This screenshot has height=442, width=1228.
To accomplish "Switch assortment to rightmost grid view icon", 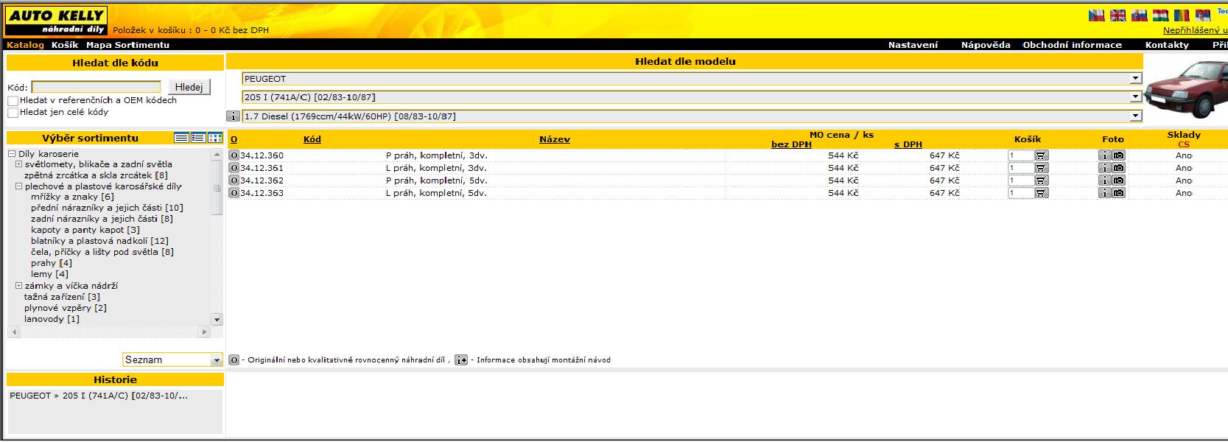I will coord(215,138).
